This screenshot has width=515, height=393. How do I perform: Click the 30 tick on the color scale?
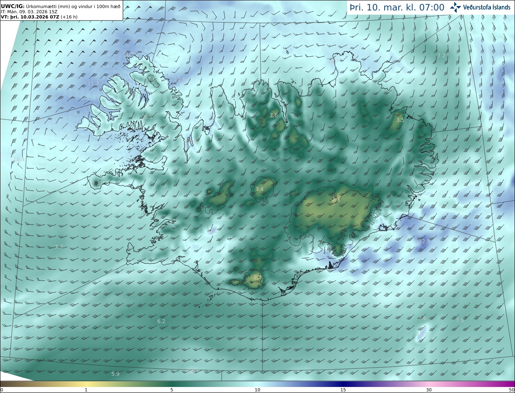point(429,390)
